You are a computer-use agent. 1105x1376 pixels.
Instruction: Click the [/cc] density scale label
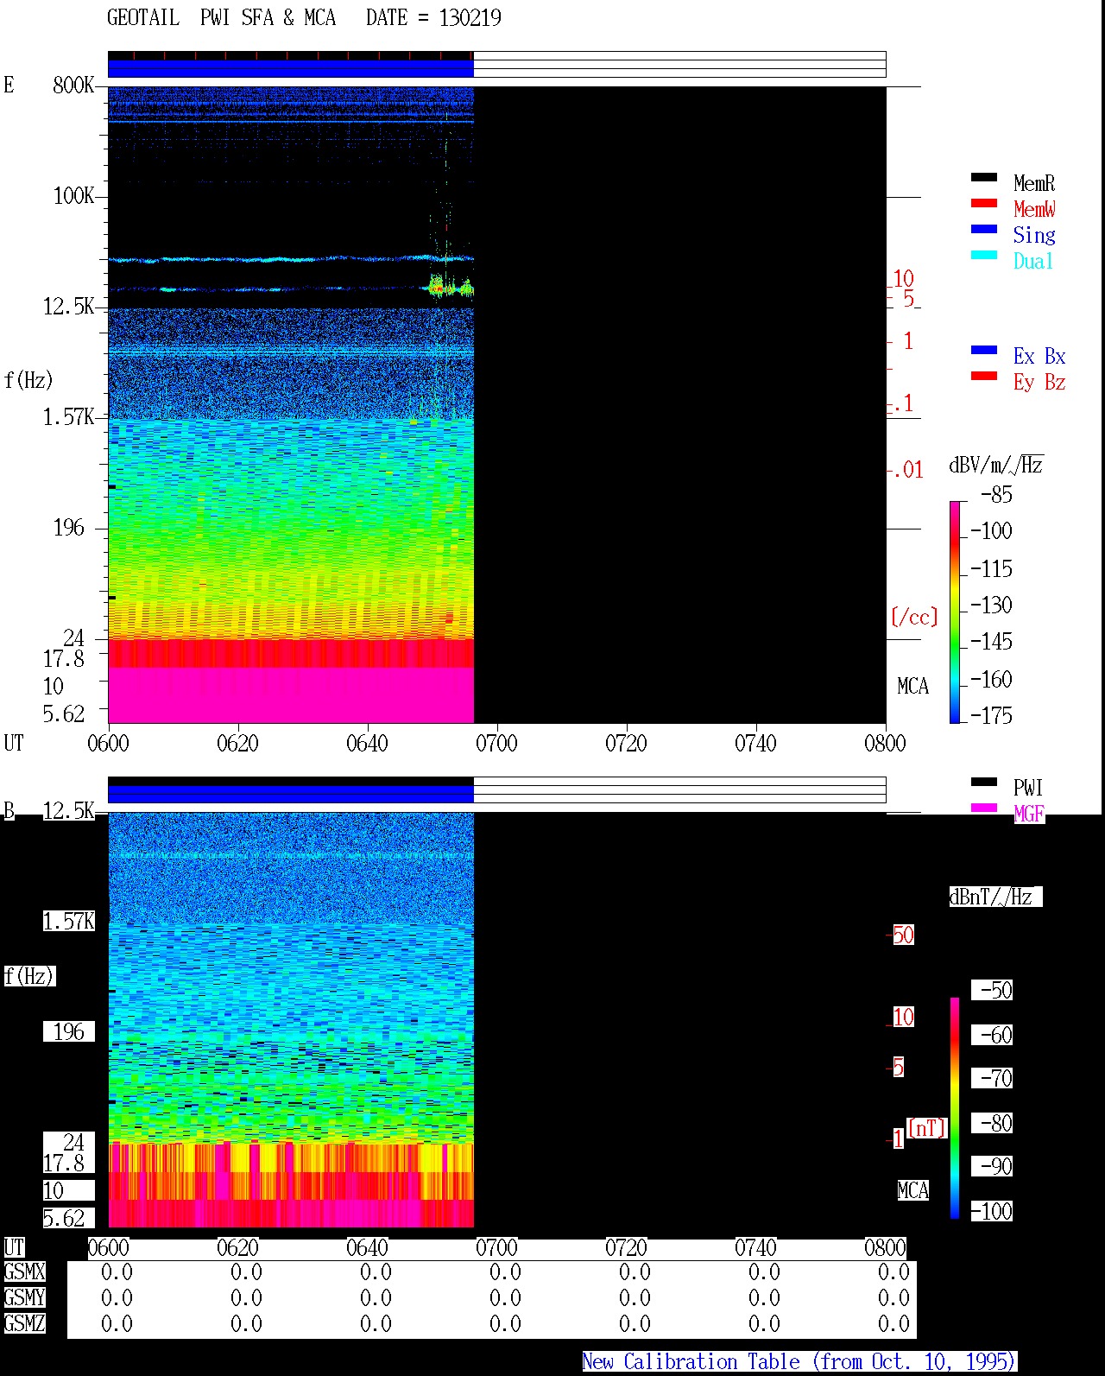pos(914,617)
